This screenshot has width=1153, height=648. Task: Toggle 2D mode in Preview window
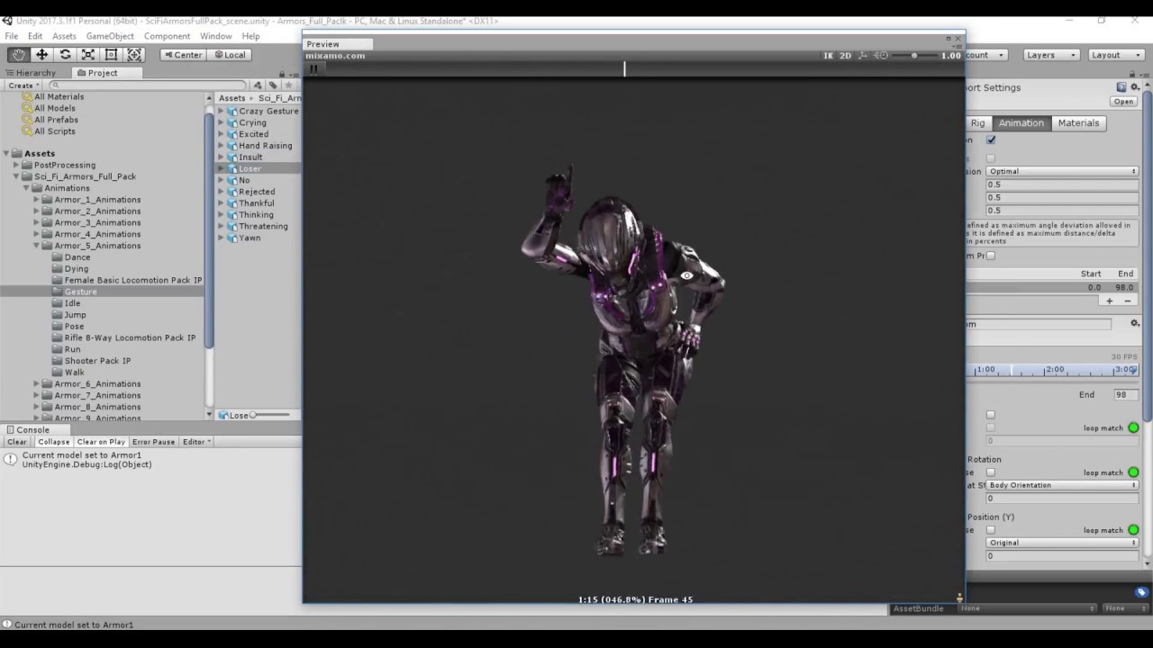845,56
